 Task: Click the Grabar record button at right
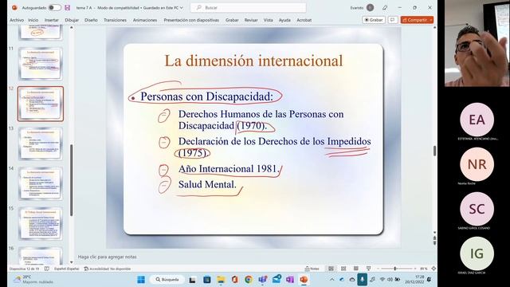[374, 20]
